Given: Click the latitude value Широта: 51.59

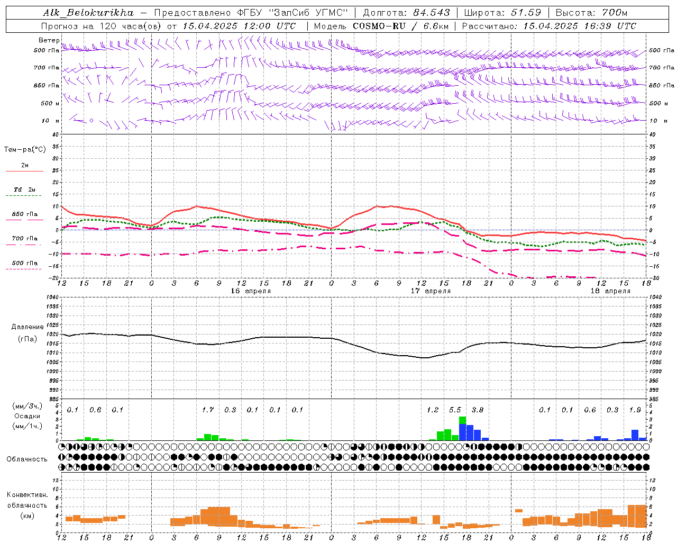Looking at the screenshot, I should coord(502,13).
